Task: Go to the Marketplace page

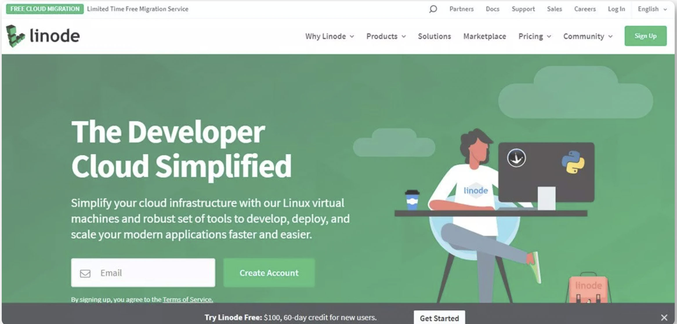Action: [484, 36]
